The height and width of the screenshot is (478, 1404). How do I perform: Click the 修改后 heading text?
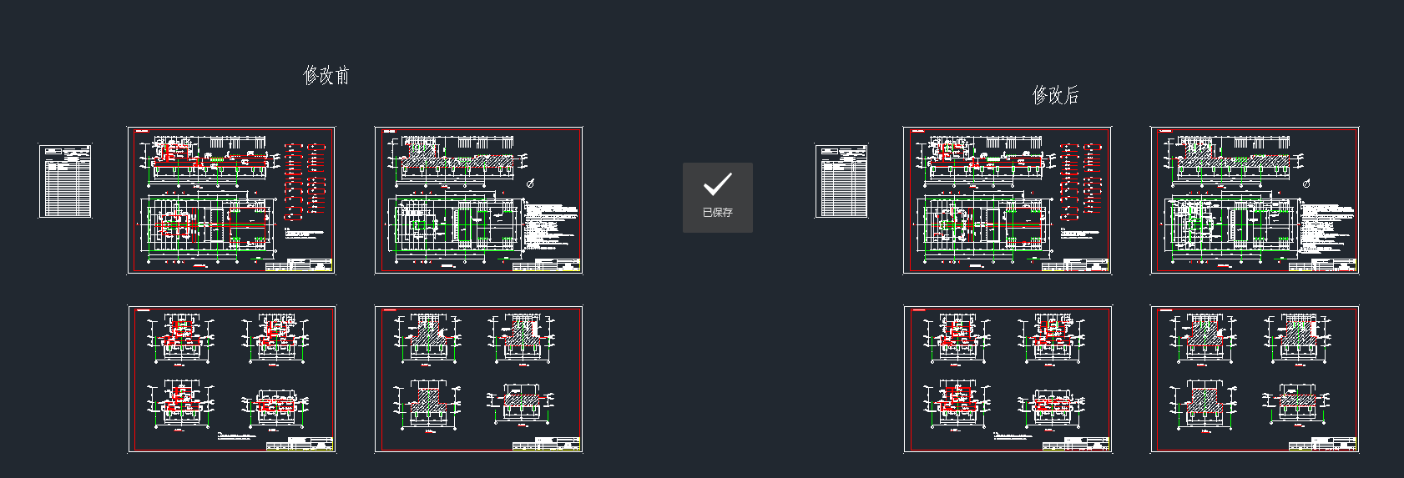point(1056,95)
